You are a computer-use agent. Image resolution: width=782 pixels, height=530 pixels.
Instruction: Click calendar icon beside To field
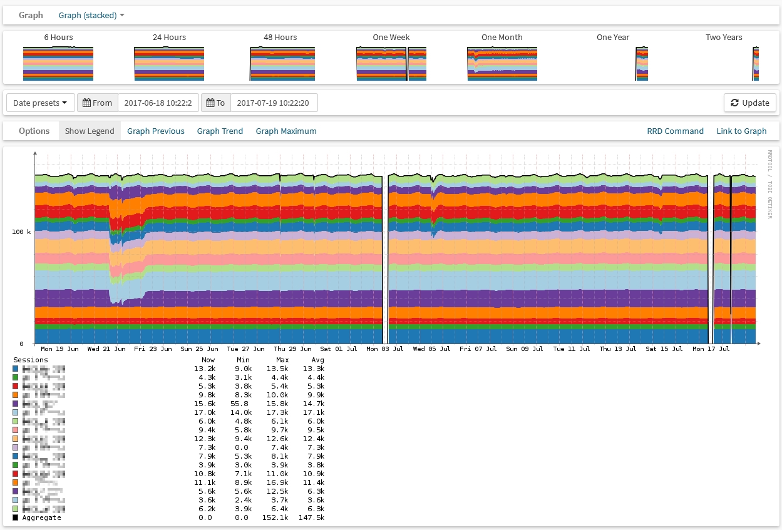point(210,103)
